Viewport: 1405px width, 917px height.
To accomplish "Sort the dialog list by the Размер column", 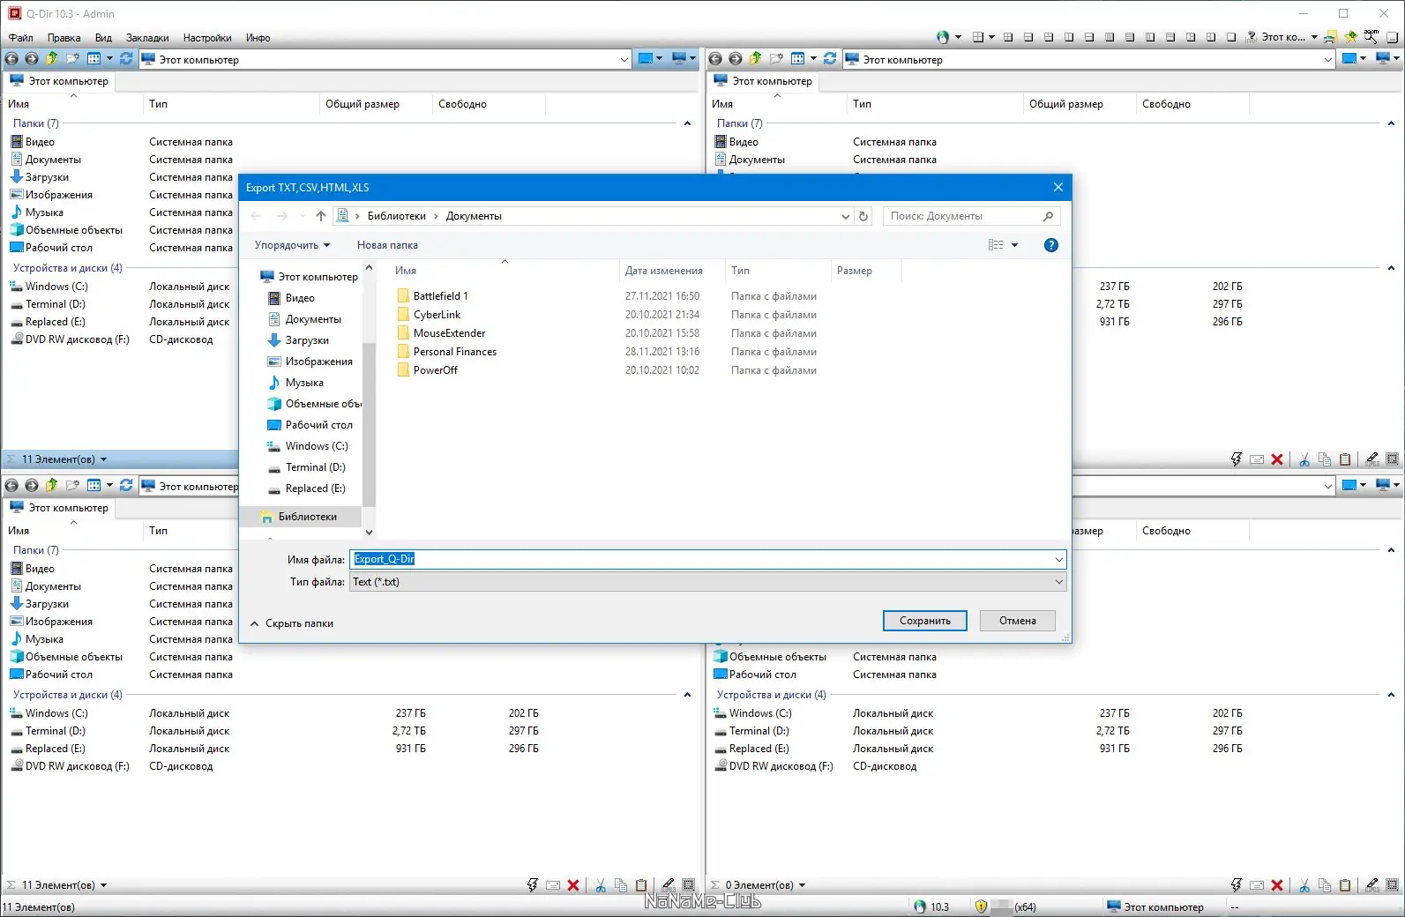I will (854, 271).
